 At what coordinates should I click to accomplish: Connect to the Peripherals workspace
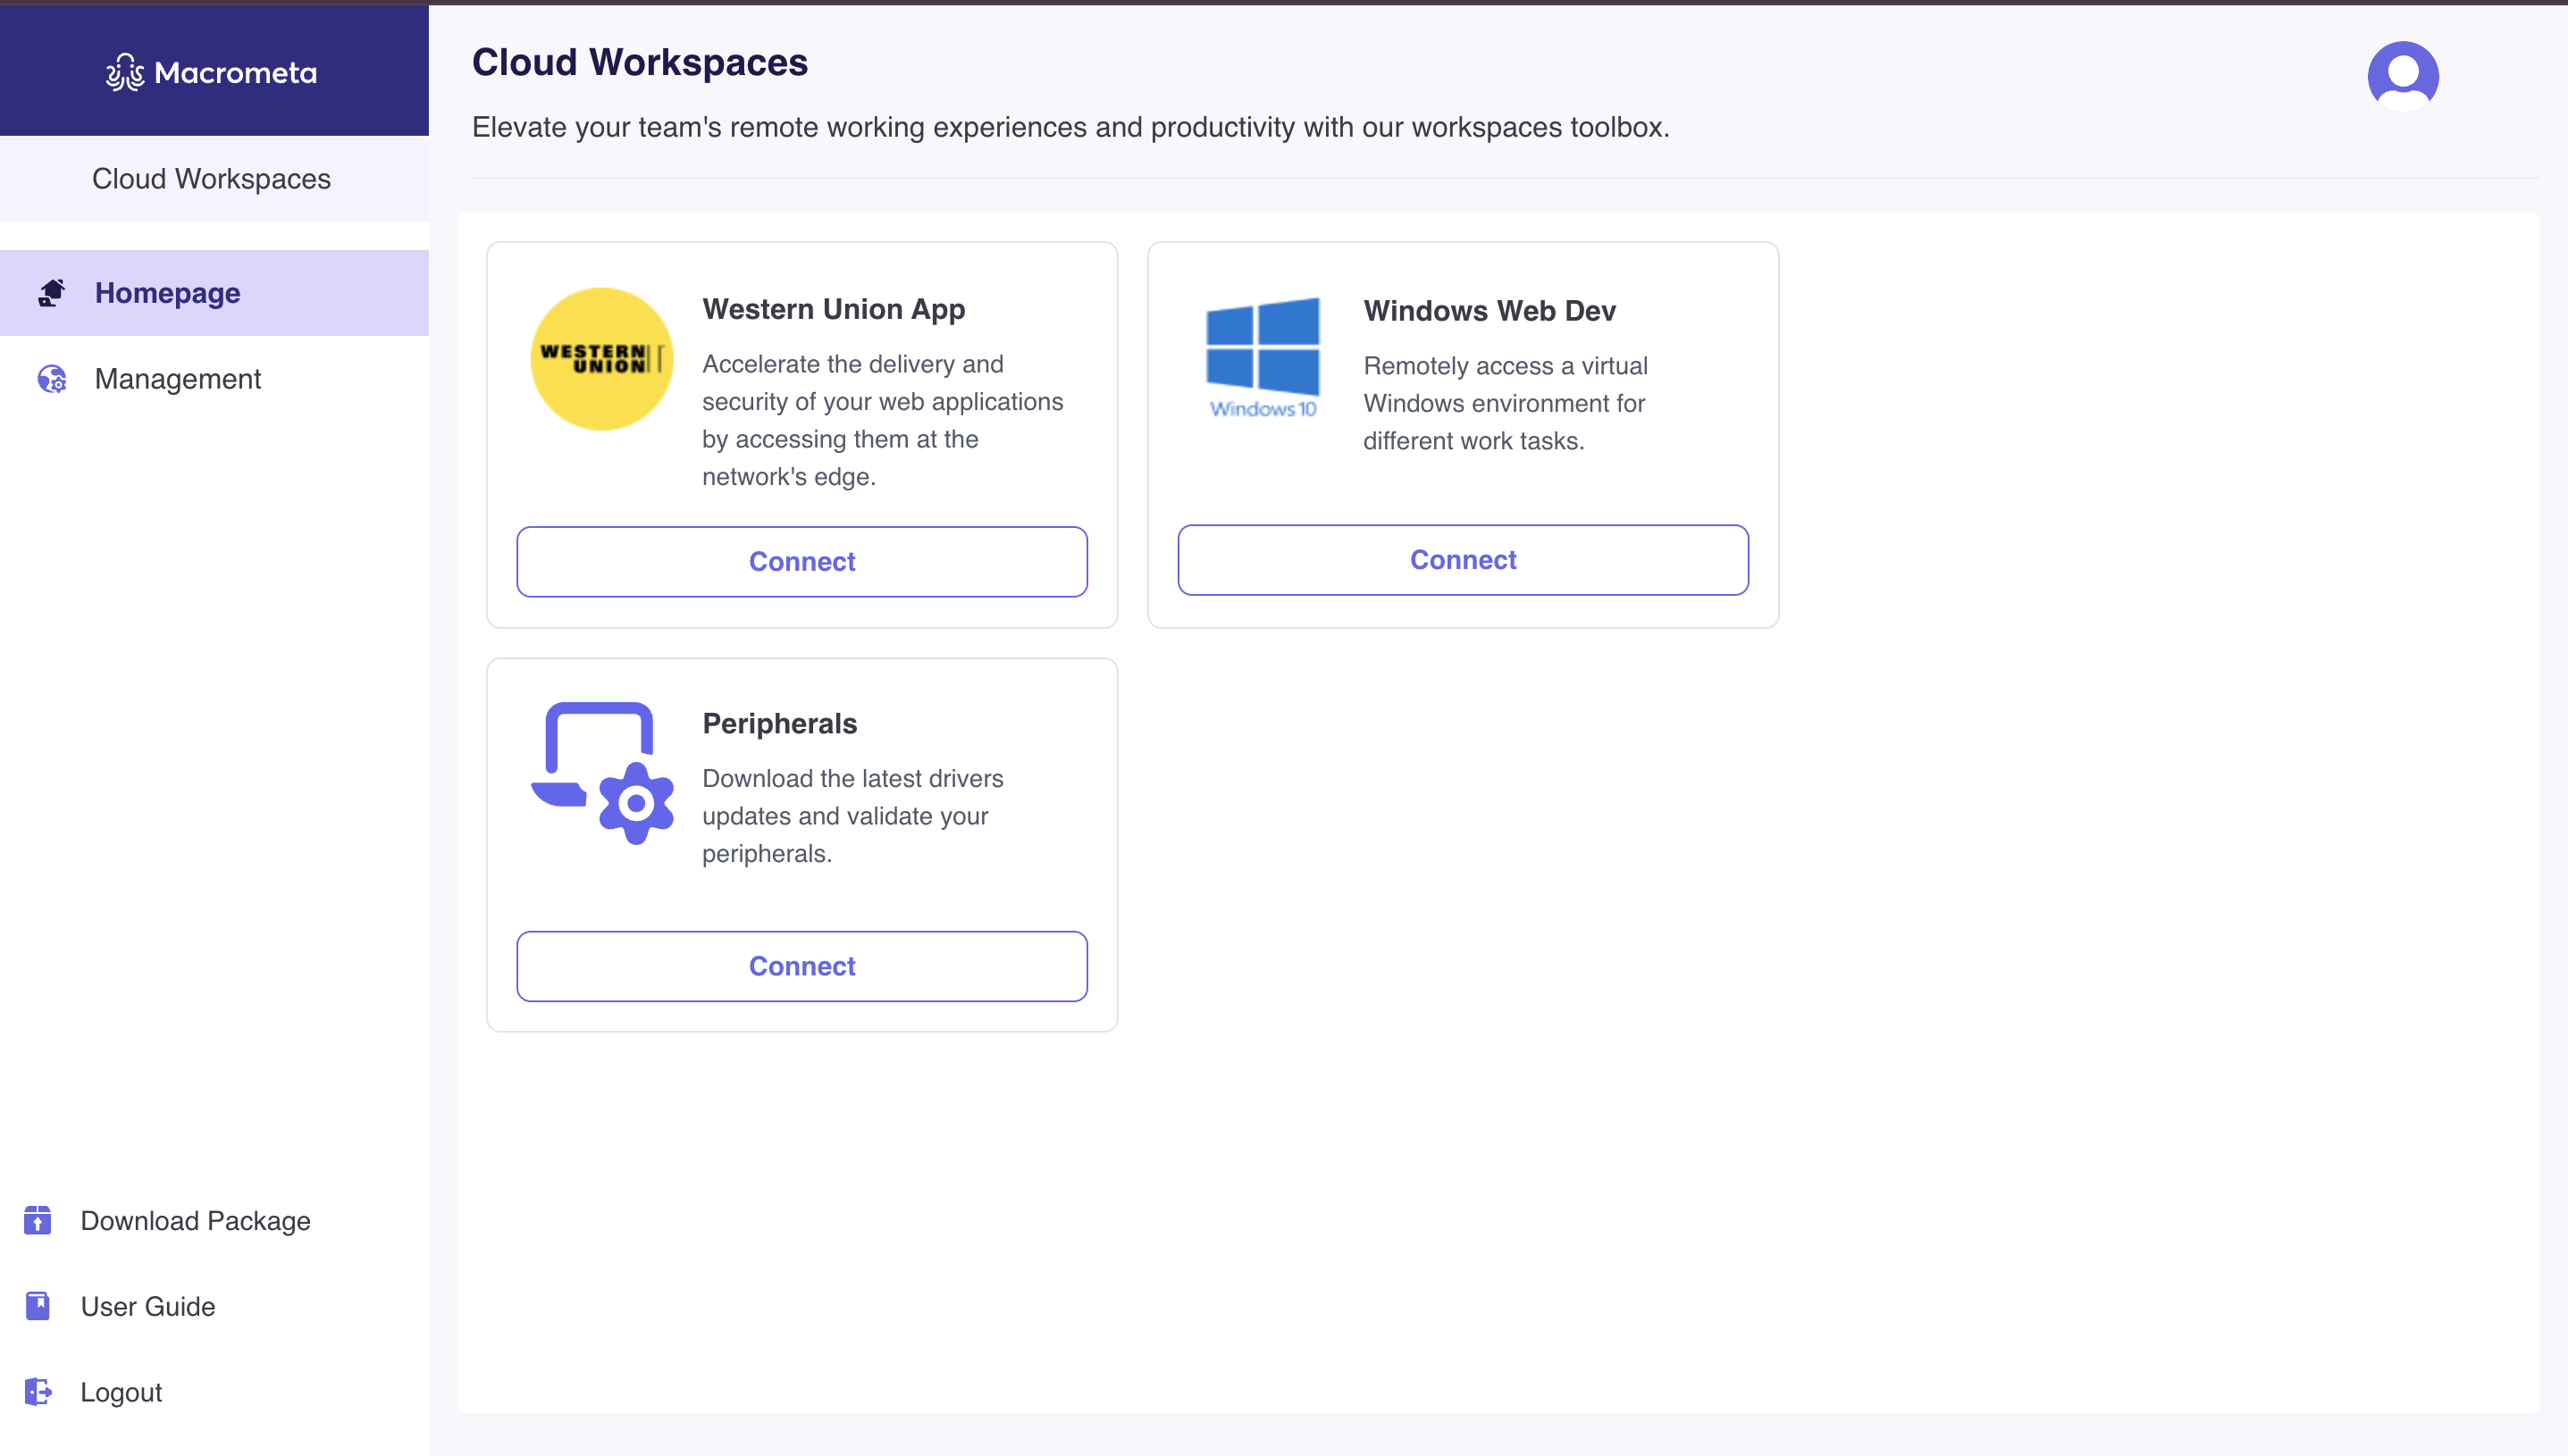coord(801,964)
